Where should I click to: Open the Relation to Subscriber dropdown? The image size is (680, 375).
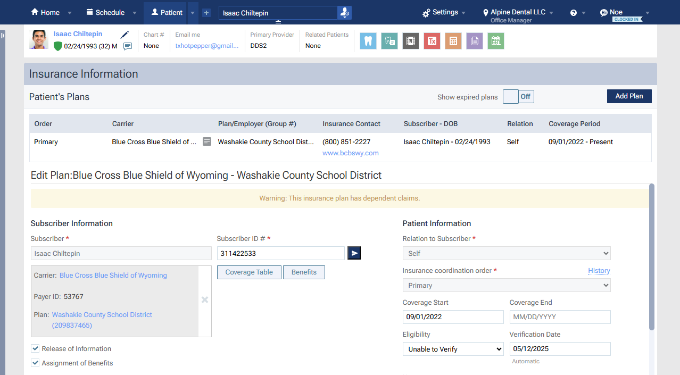pyautogui.click(x=506, y=253)
